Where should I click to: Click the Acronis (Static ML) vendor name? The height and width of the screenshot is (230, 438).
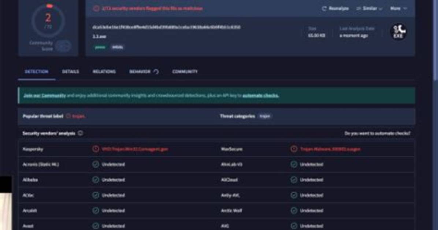click(41, 164)
